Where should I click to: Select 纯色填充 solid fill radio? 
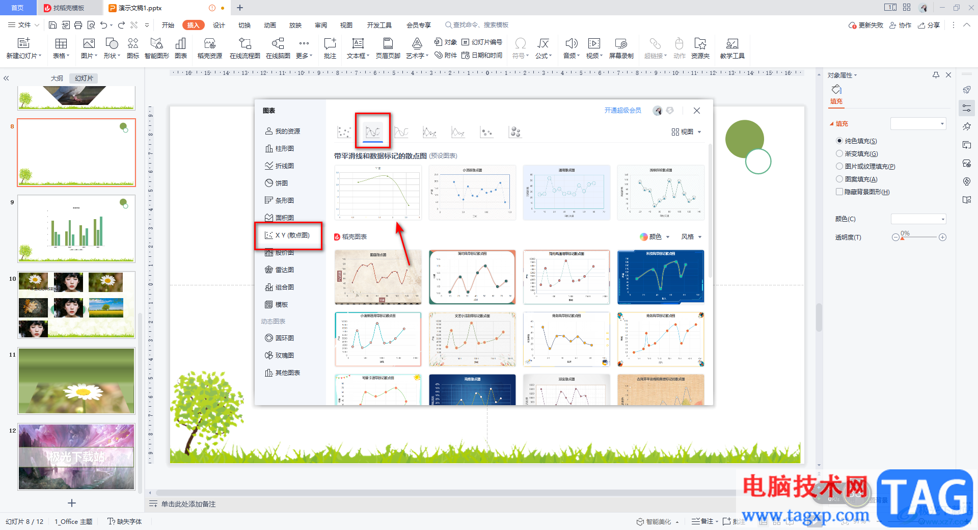pyautogui.click(x=839, y=141)
